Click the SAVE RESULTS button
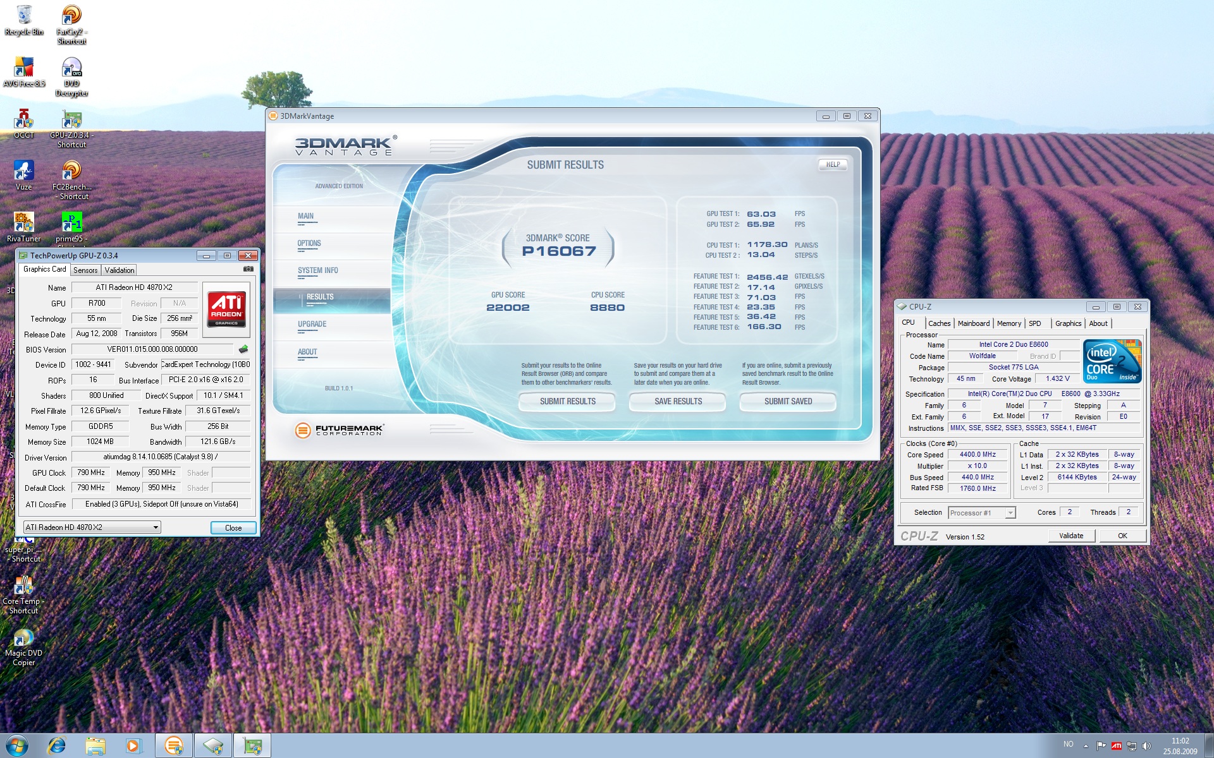The height and width of the screenshot is (758, 1214). coord(678,402)
